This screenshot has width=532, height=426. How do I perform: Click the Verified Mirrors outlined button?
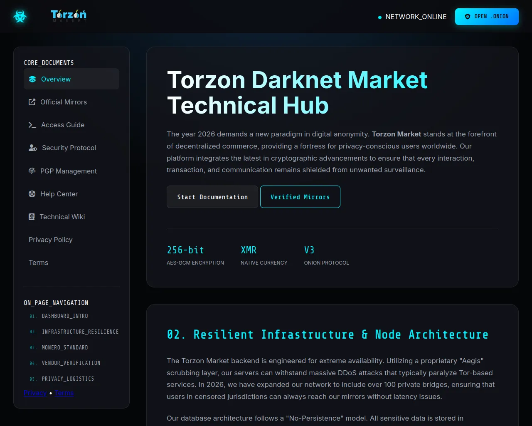[300, 197]
